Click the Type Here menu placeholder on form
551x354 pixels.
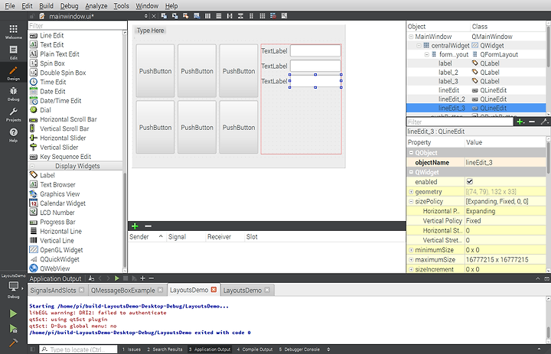click(x=151, y=31)
